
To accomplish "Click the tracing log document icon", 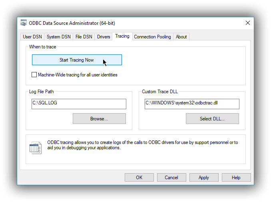I will 36,148.
